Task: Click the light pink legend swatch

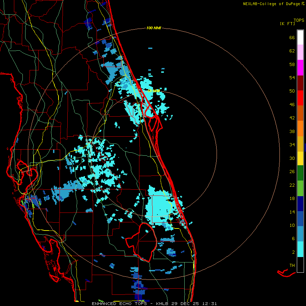Action: [300, 52]
